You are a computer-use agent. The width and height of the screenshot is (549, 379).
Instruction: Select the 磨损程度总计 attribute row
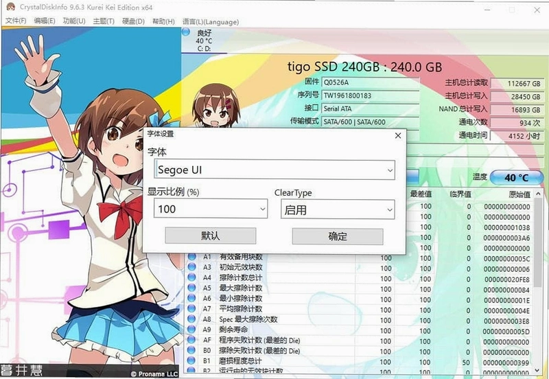(359, 361)
